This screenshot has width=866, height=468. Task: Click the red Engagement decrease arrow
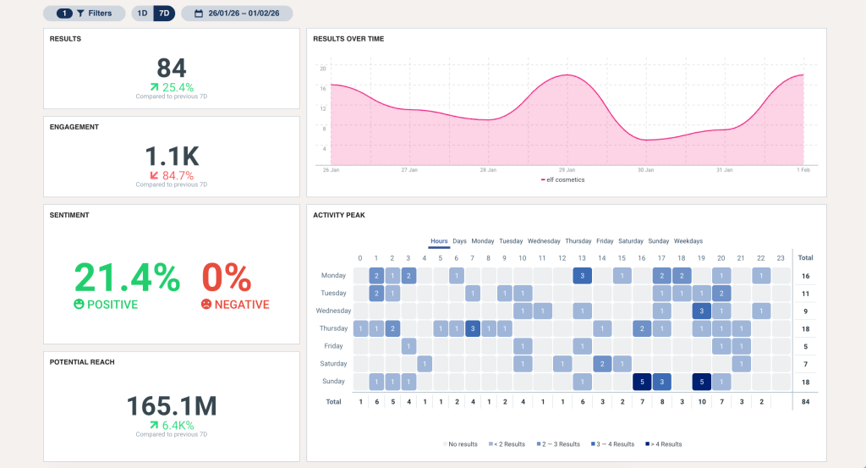pyautogui.click(x=155, y=175)
